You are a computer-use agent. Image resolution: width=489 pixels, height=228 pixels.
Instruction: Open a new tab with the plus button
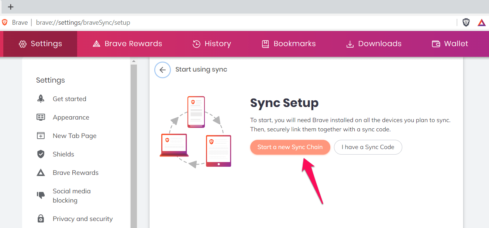tap(11, 7)
